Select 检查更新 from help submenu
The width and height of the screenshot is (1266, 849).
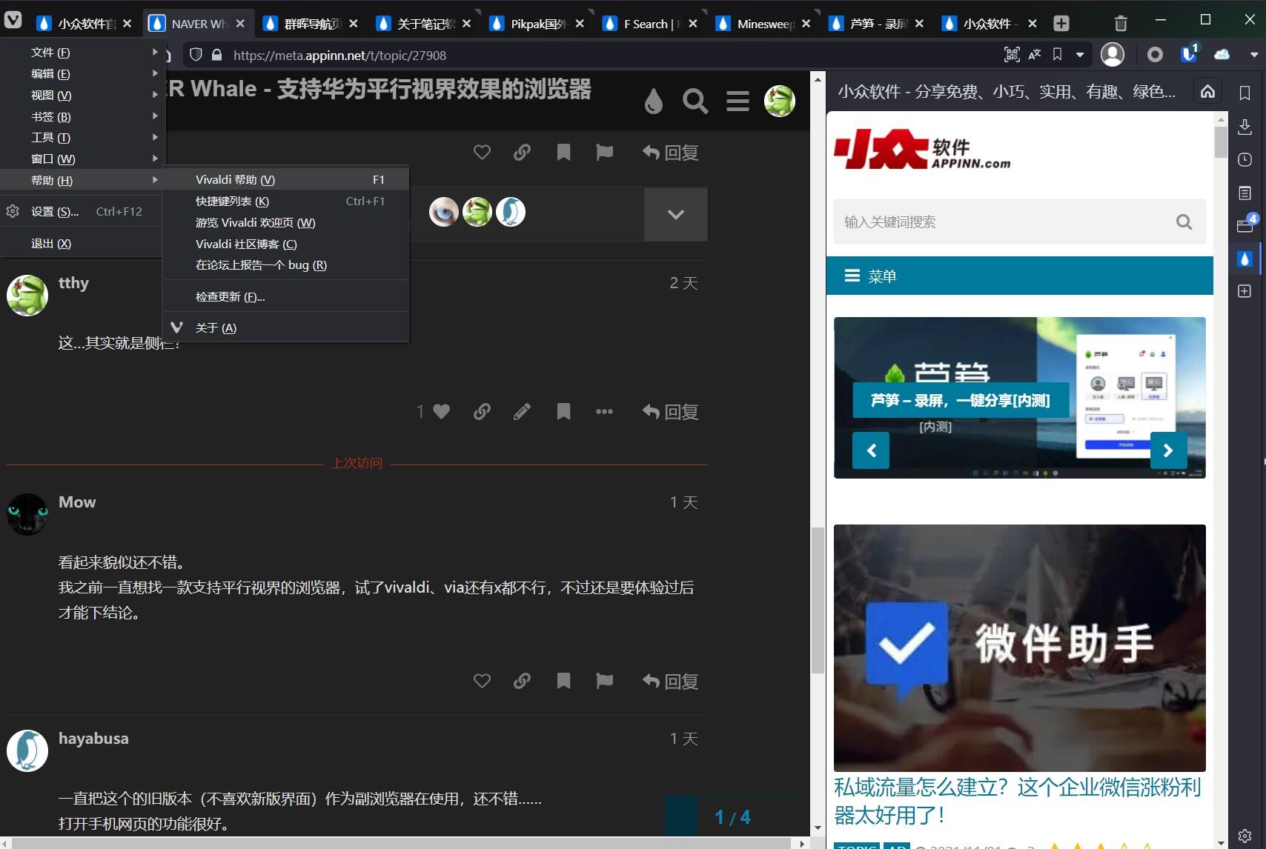tap(230, 297)
